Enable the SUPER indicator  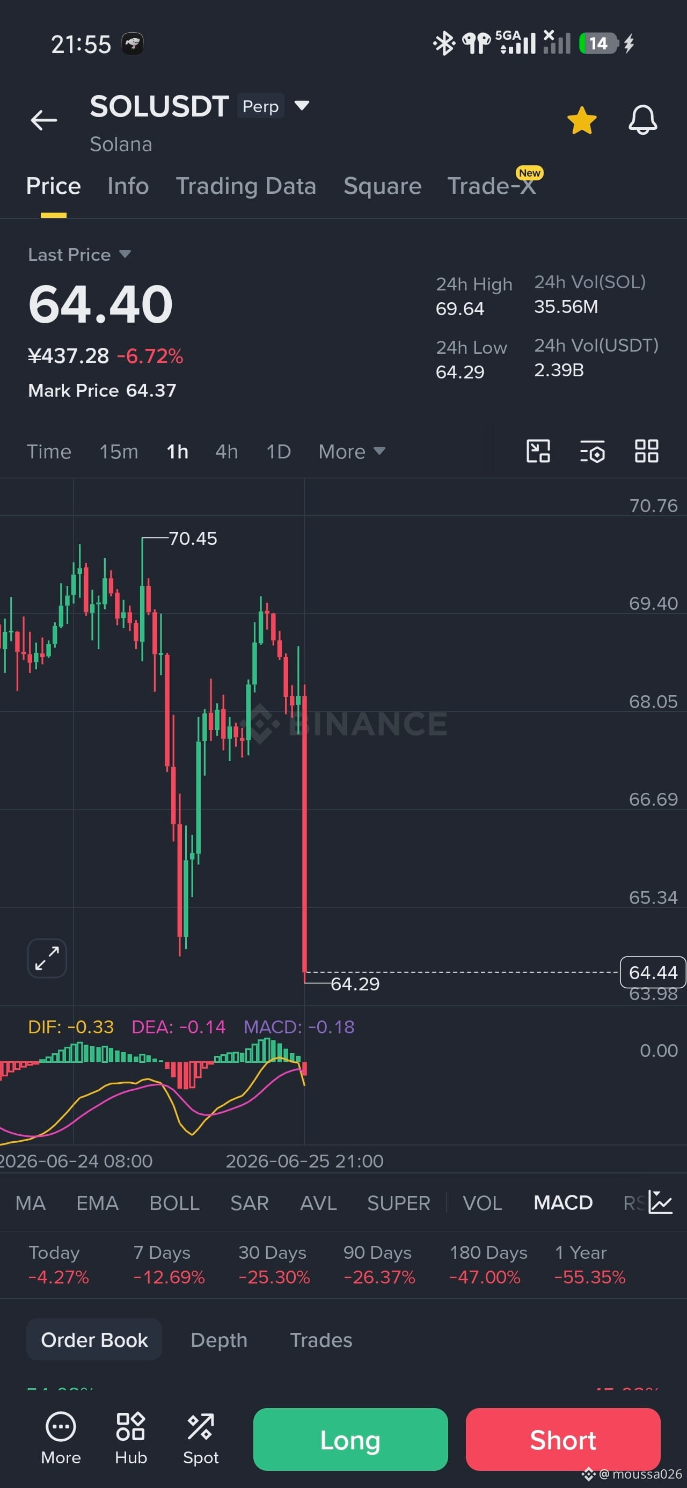coord(399,1203)
